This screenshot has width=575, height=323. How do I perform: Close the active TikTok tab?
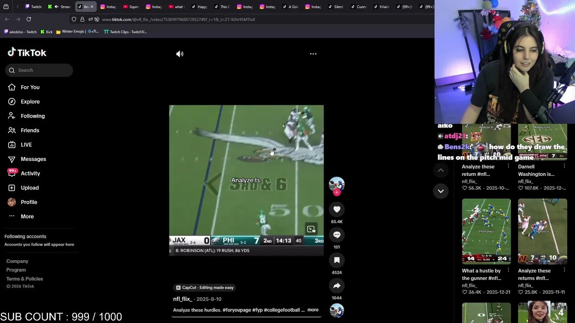click(92, 7)
